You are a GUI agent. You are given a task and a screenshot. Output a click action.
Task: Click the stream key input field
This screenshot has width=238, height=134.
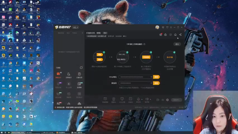tap(136, 83)
